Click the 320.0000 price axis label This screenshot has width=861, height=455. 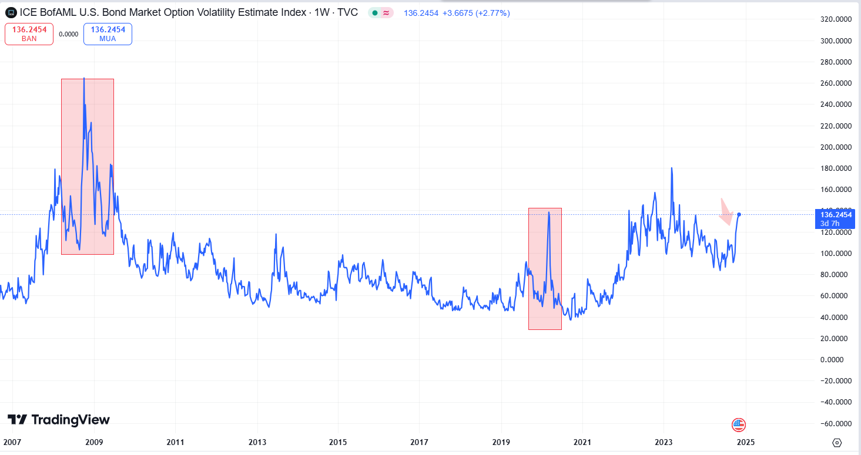point(836,19)
